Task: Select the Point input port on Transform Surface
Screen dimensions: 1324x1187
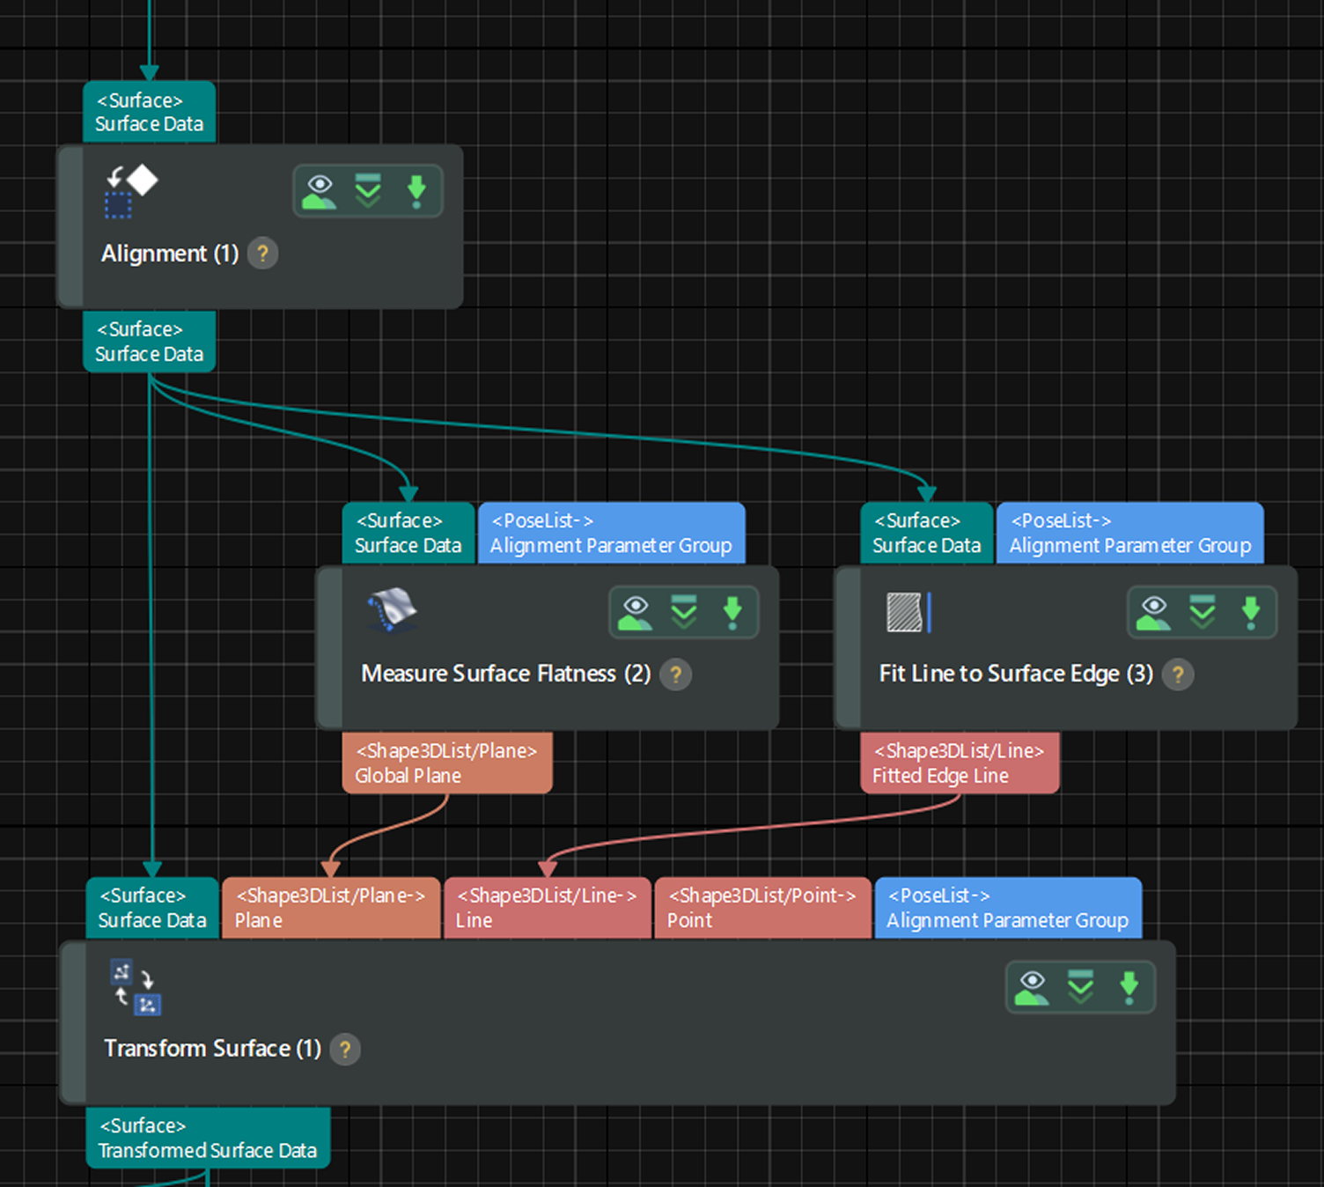Action: 761,908
